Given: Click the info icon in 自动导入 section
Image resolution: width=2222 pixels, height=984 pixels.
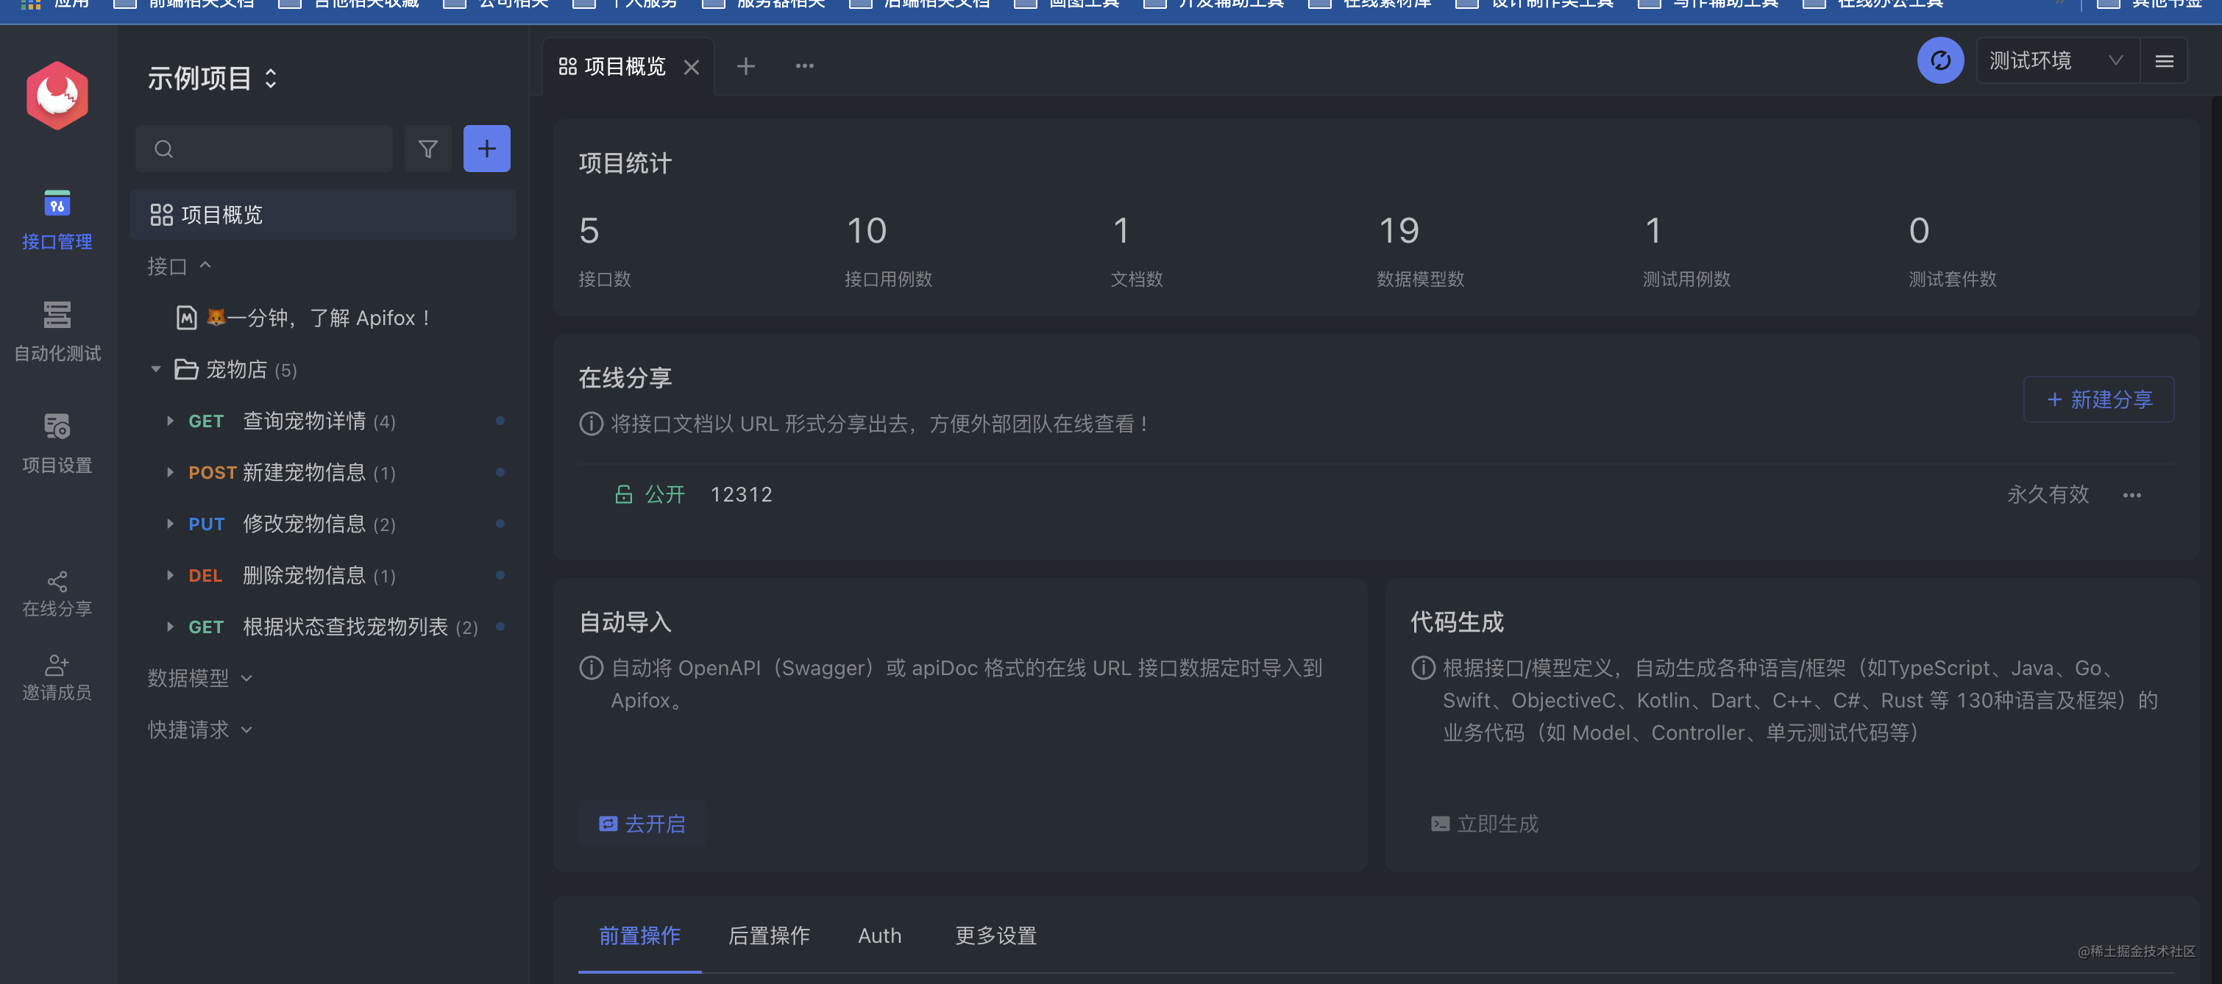Looking at the screenshot, I should [591, 669].
